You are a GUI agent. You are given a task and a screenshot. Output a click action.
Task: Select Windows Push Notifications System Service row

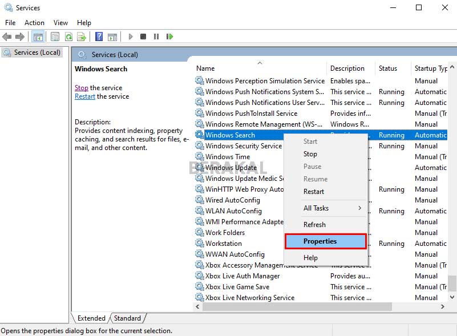tap(321, 92)
